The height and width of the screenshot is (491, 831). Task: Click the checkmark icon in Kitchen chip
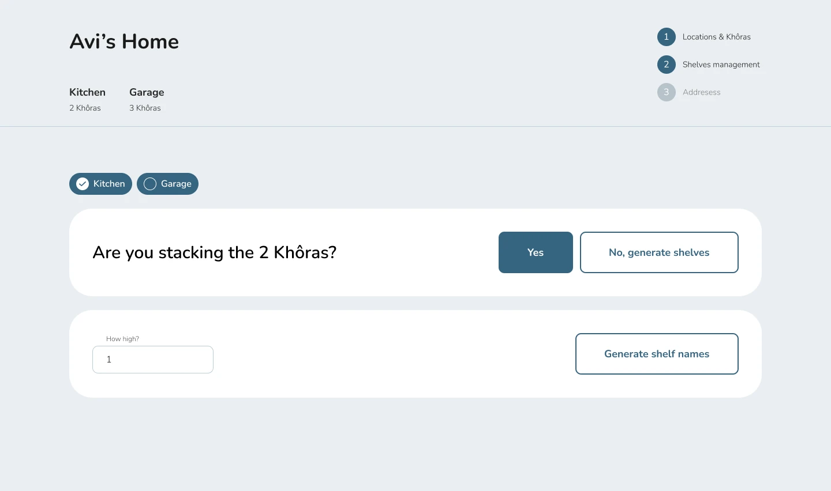pyautogui.click(x=83, y=184)
